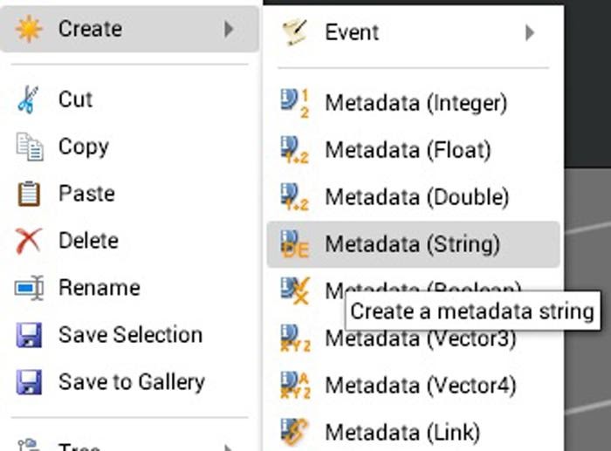
Task: Click the scissors Cut icon
Action: click(28, 99)
